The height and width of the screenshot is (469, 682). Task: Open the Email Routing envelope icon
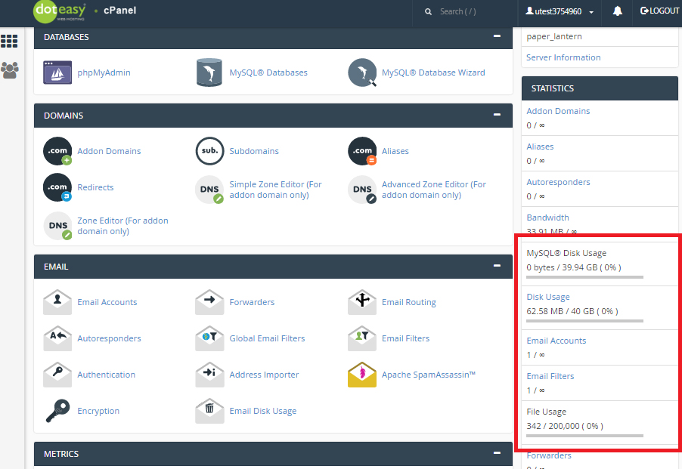click(x=362, y=302)
